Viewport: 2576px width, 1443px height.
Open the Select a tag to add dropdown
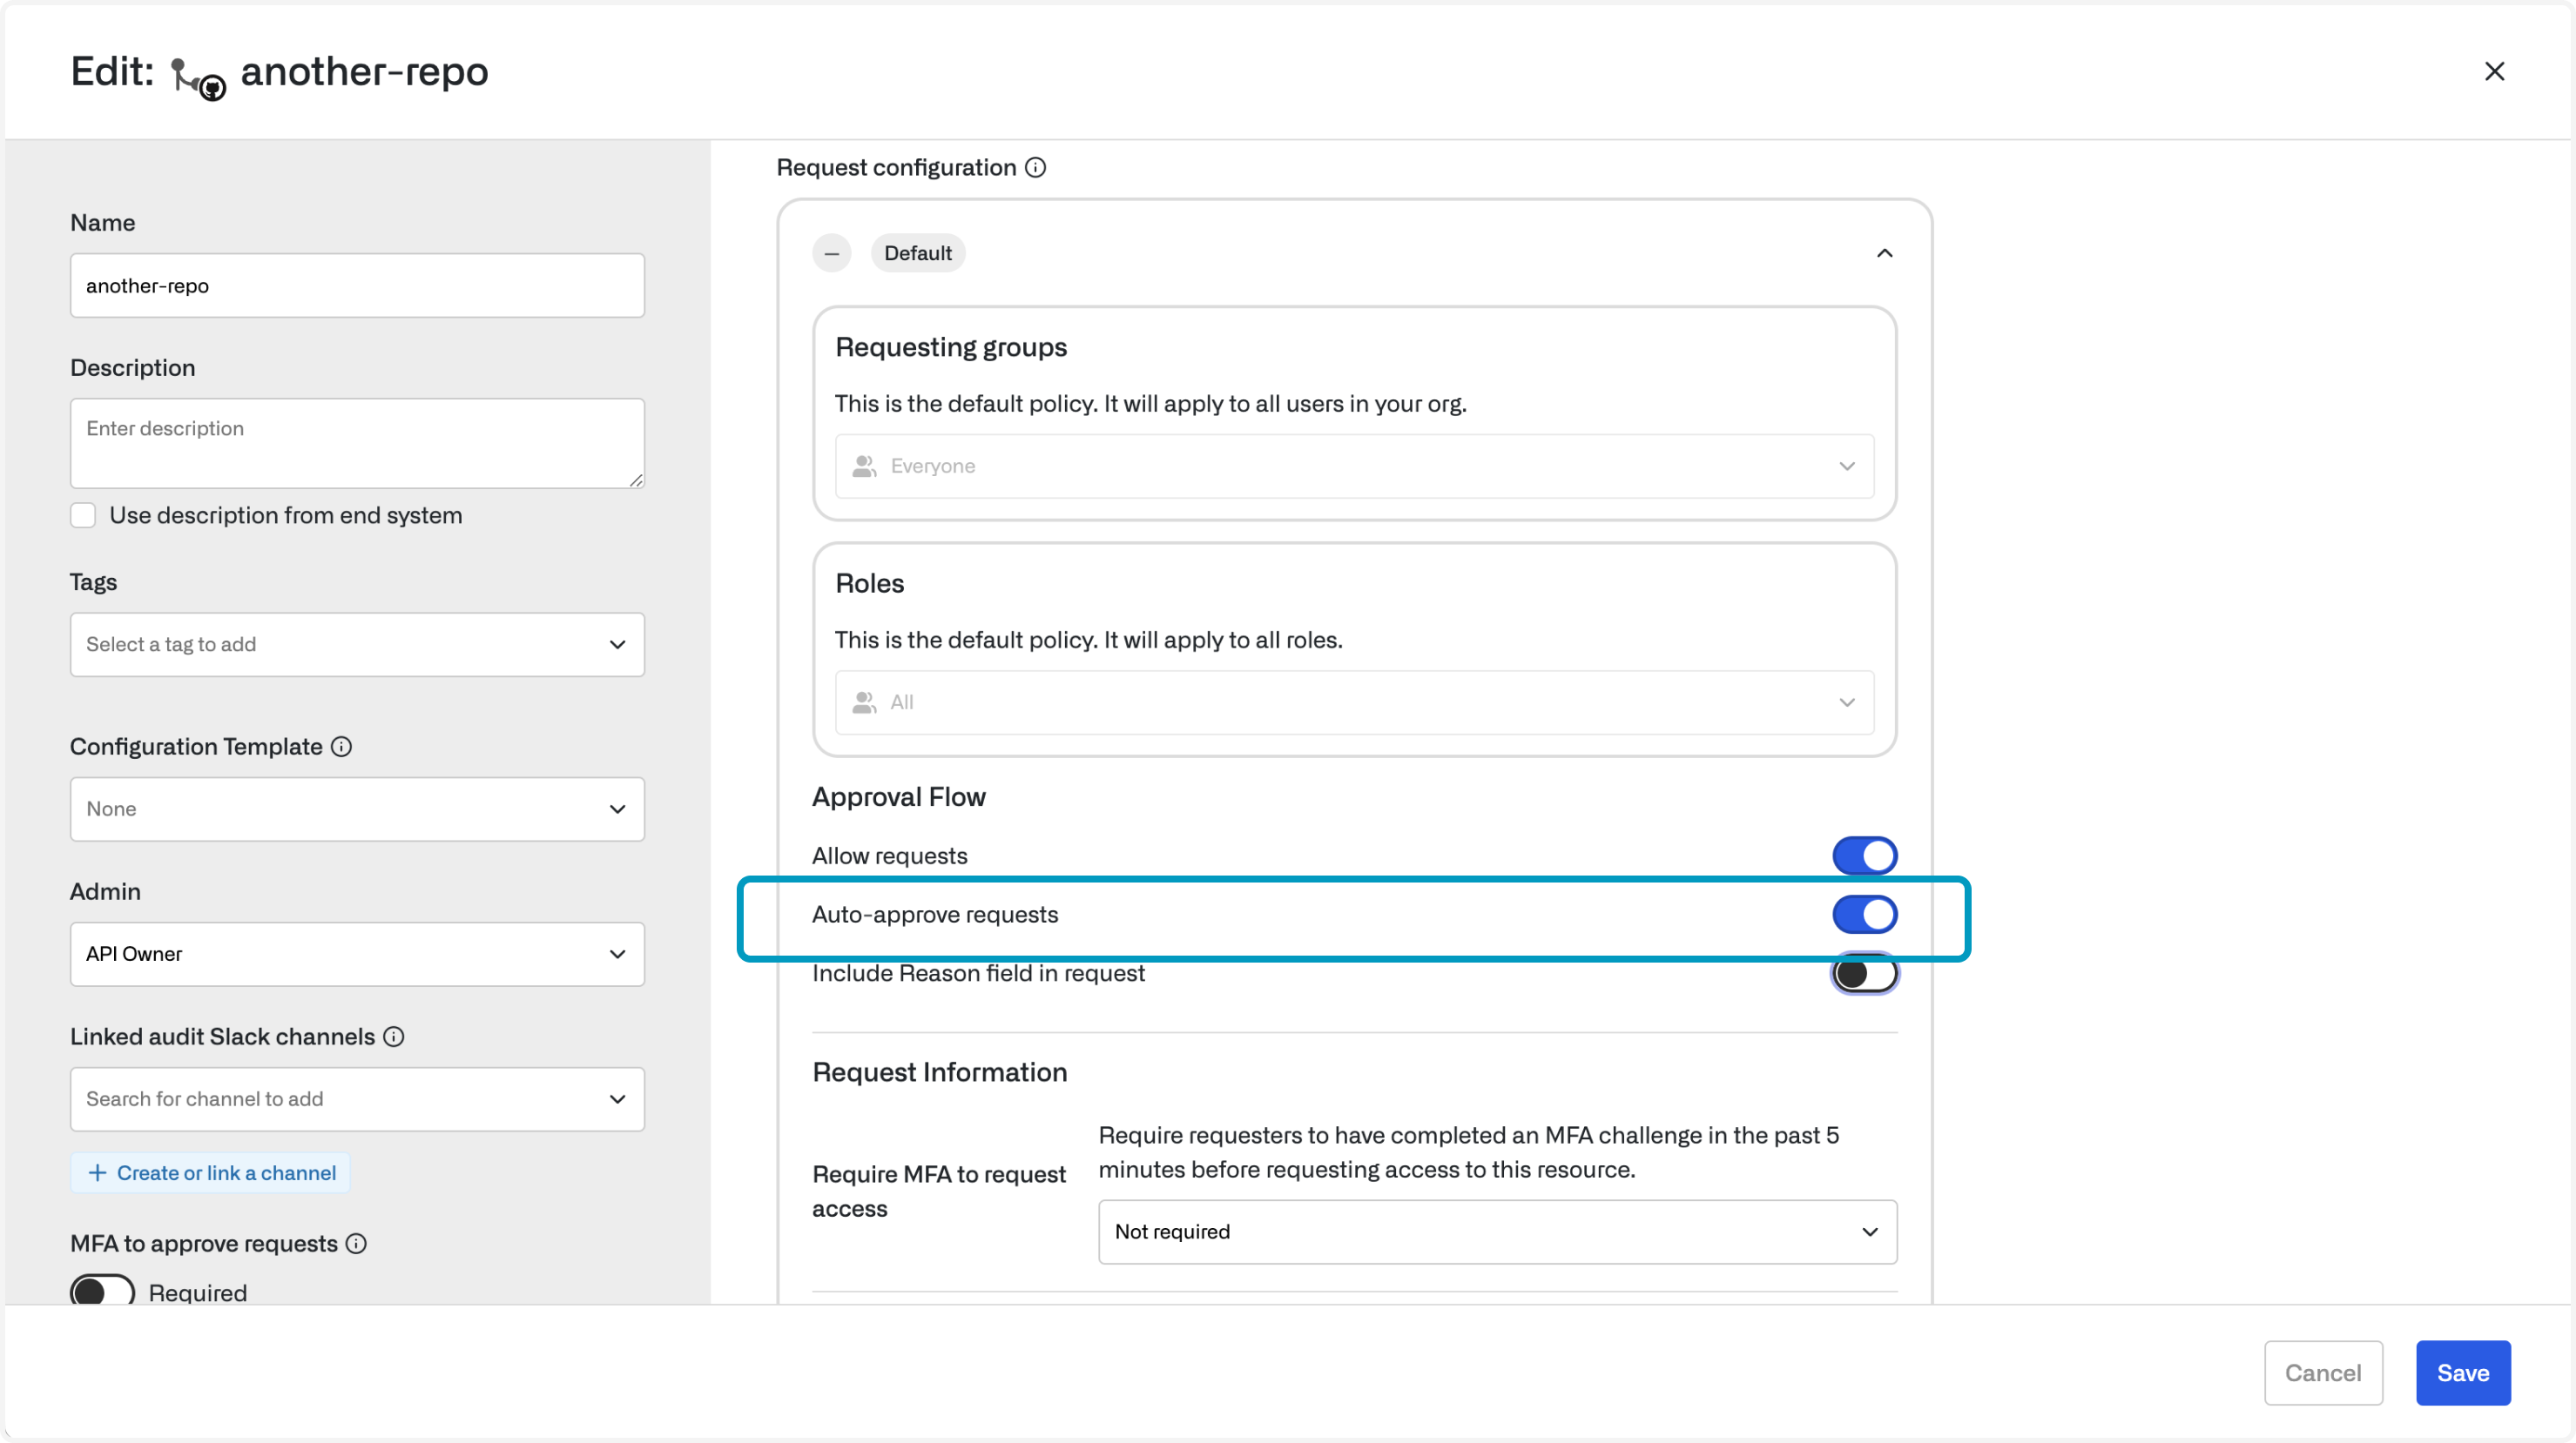[x=357, y=645]
